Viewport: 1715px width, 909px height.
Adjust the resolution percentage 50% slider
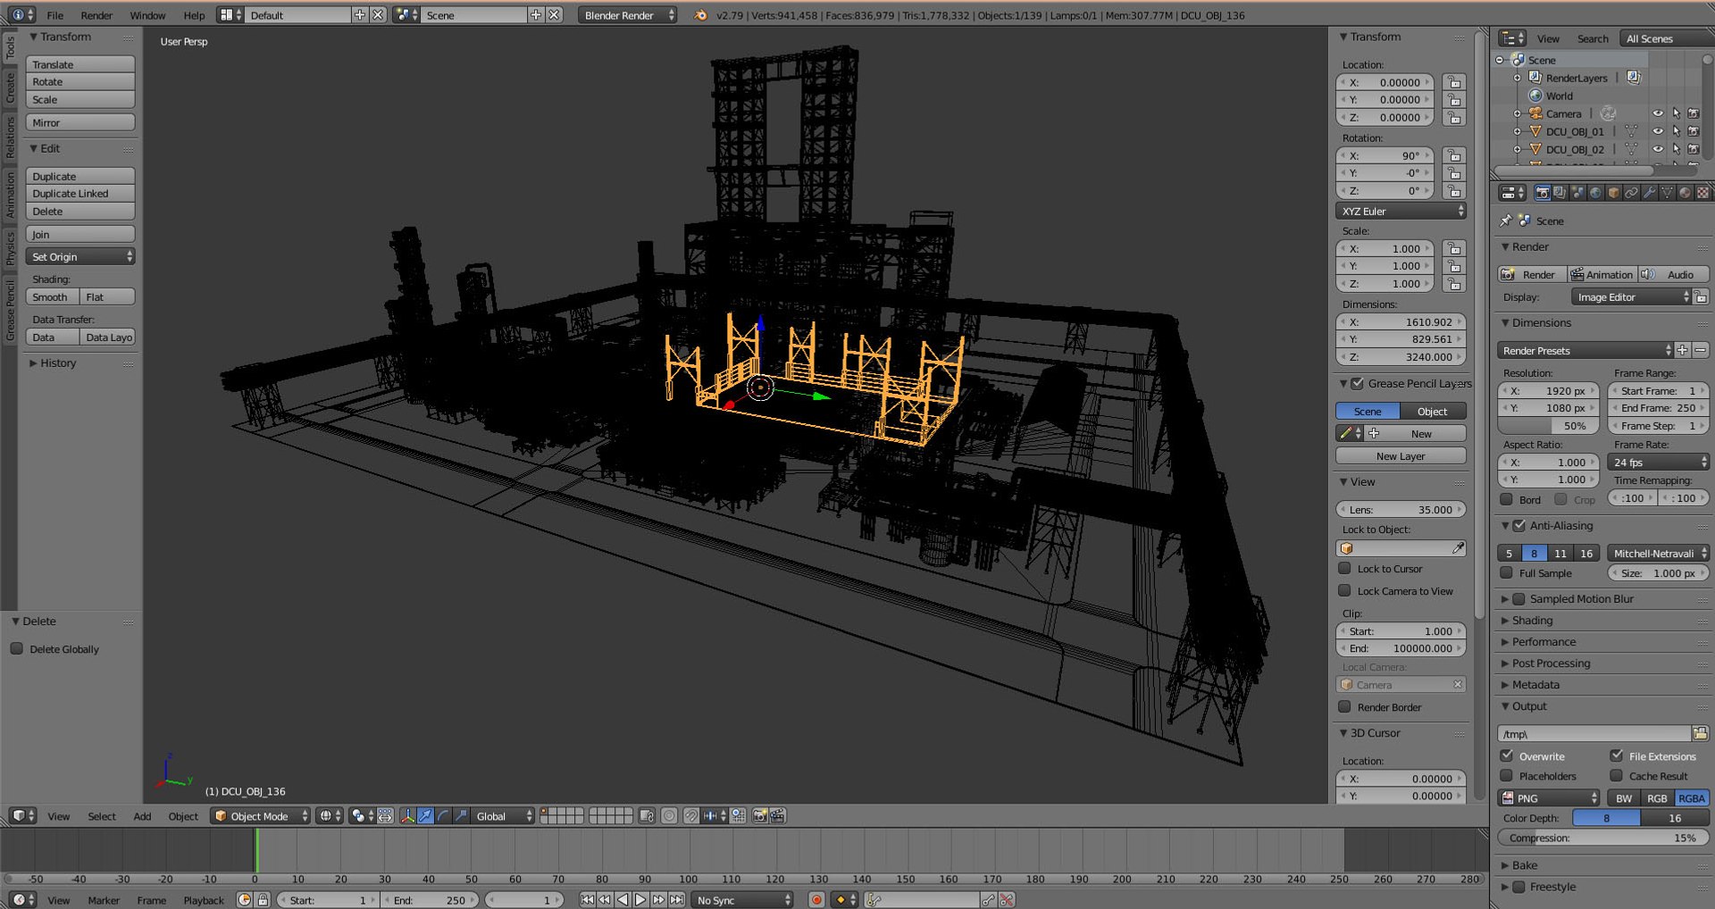coord(1549,426)
